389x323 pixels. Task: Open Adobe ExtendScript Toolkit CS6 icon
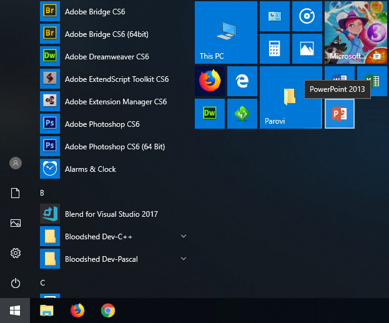[x=50, y=79]
